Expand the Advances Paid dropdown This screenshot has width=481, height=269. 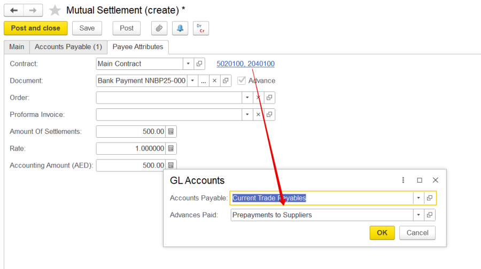[418, 215]
